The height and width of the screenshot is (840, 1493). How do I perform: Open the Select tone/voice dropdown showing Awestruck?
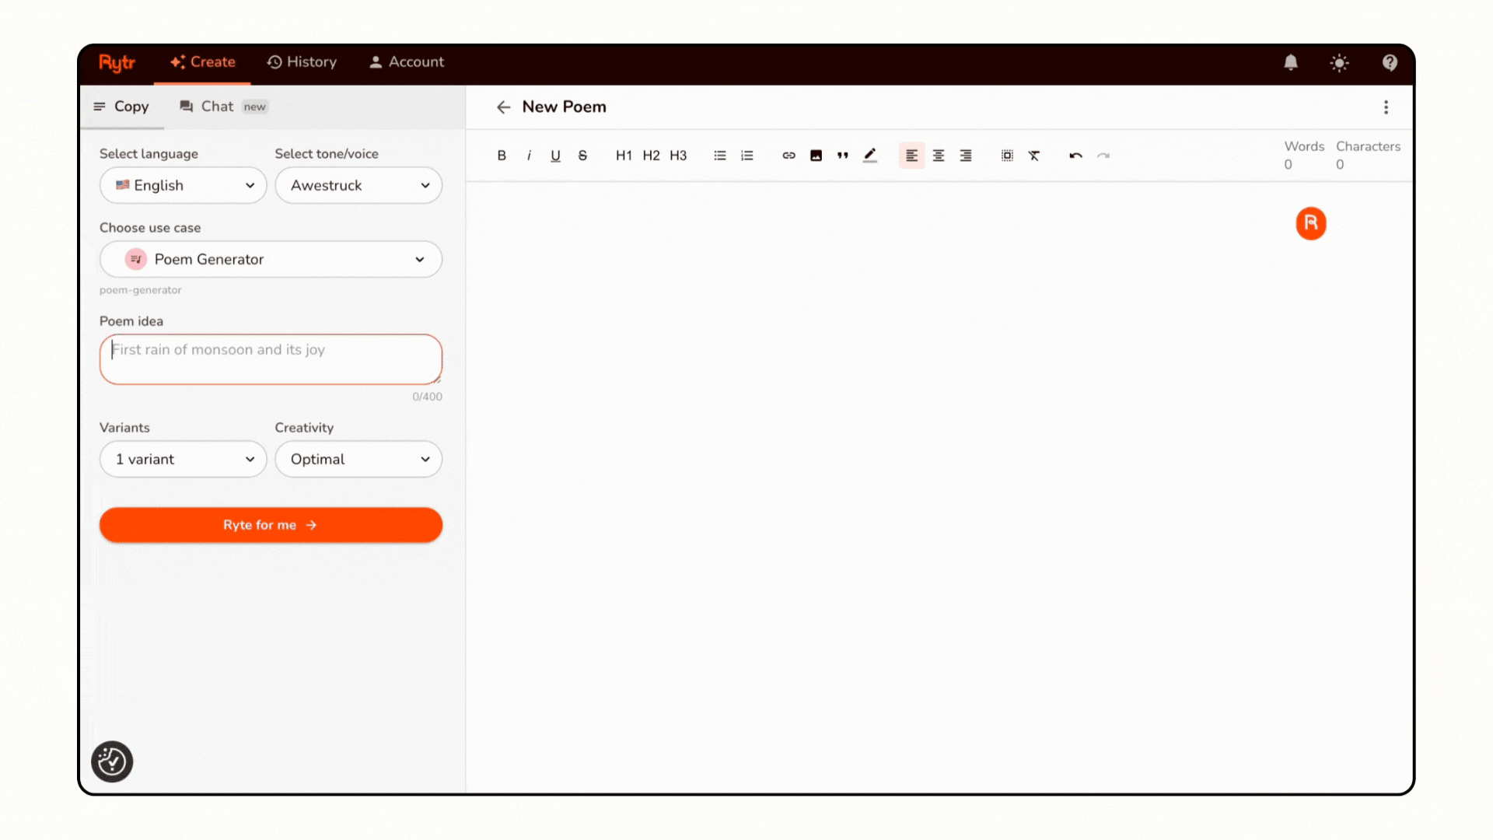[x=358, y=185]
